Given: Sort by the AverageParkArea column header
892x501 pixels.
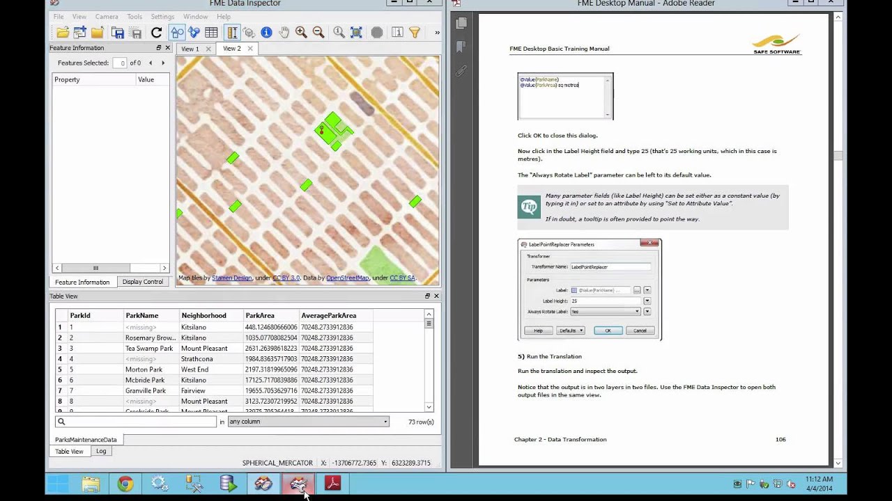Looking at the screenshot, I should 337,315.
